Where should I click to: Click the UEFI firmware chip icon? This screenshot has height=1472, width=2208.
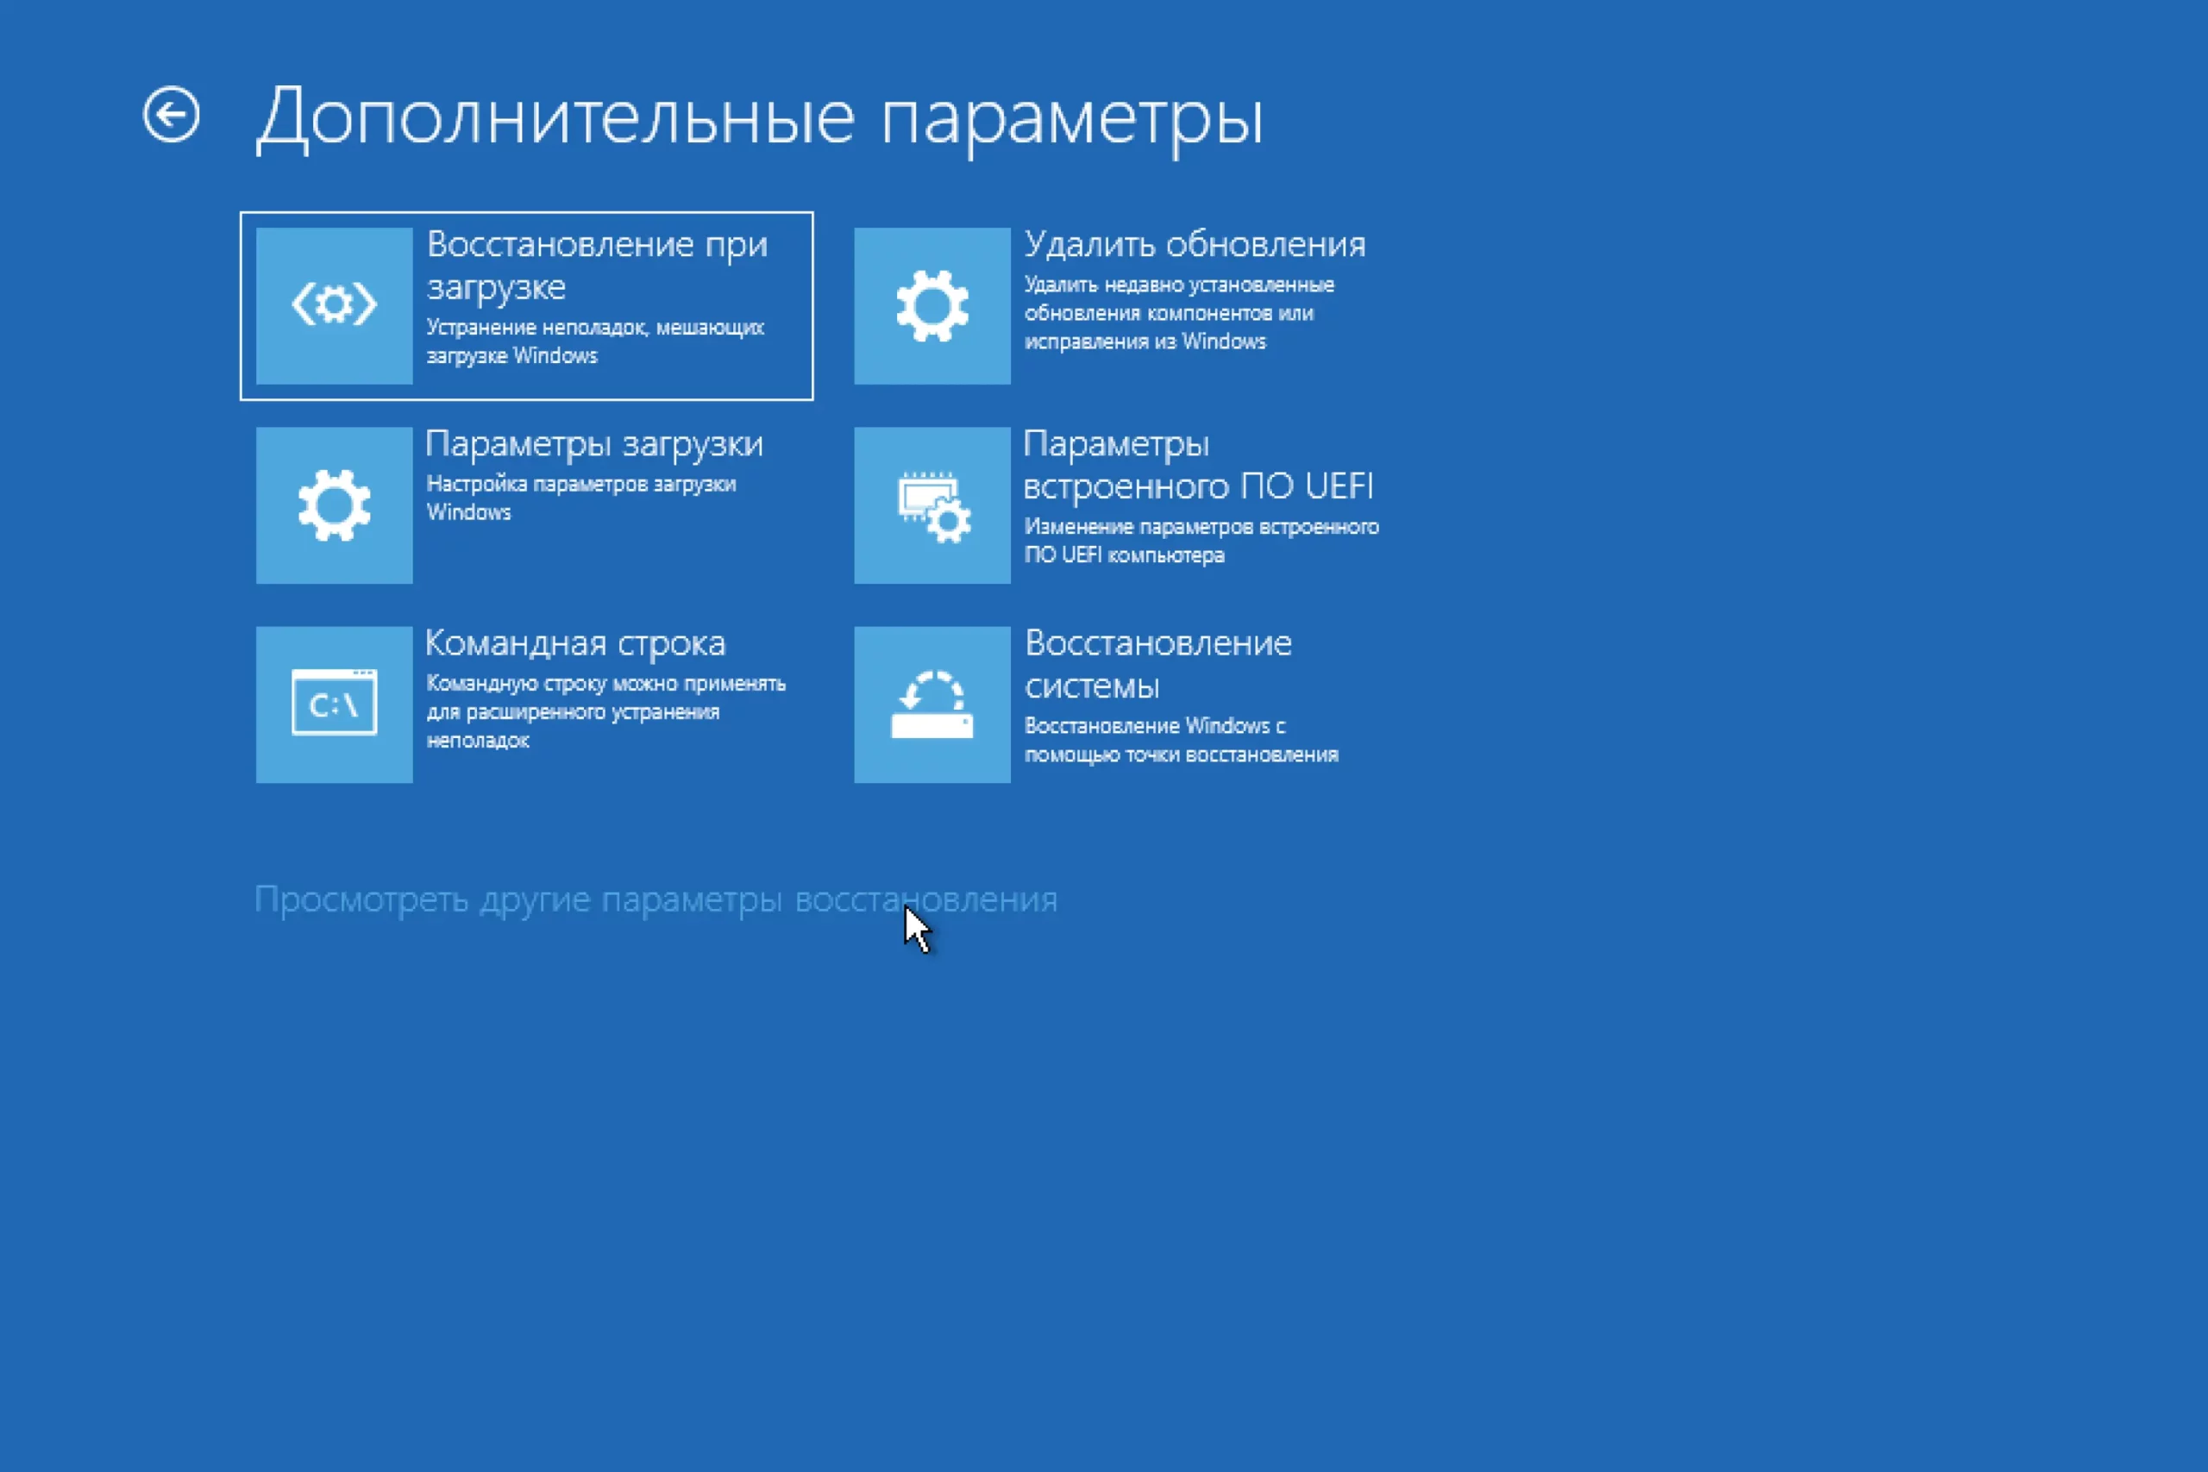(x=931, y=505)
